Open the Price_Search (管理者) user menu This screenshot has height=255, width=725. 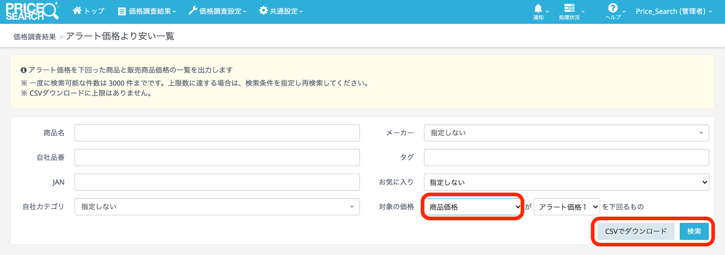coord(674,11)
